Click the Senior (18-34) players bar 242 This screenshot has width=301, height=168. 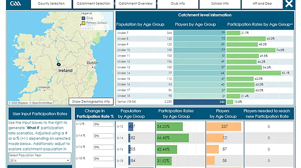coord(200,102)
